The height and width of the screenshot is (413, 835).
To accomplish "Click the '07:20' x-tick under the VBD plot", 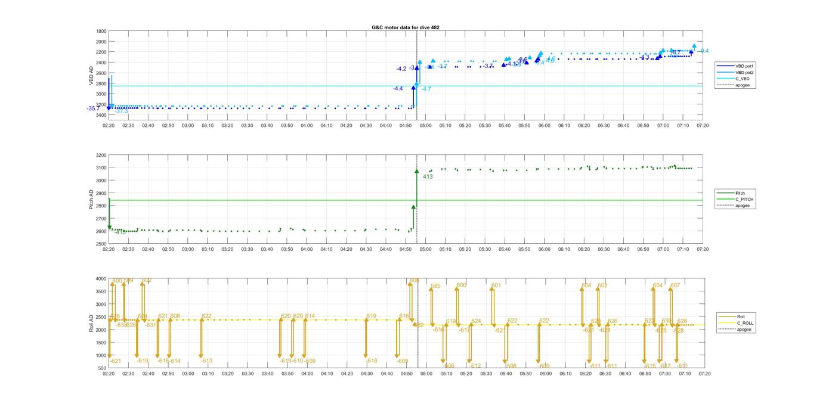I will (703, 125).
